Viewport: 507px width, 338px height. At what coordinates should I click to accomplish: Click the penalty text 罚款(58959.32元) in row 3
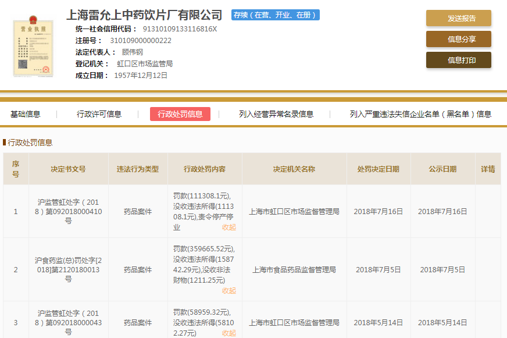click(x=202, y=312)
